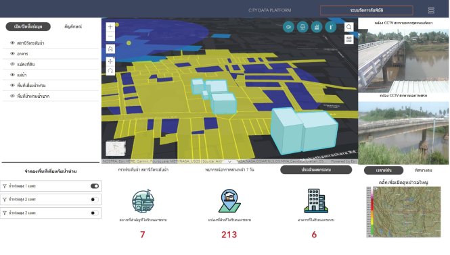Switch to the สัญลักษณ์ legend tab
The image size is (450, 255).
click(73, 26)
